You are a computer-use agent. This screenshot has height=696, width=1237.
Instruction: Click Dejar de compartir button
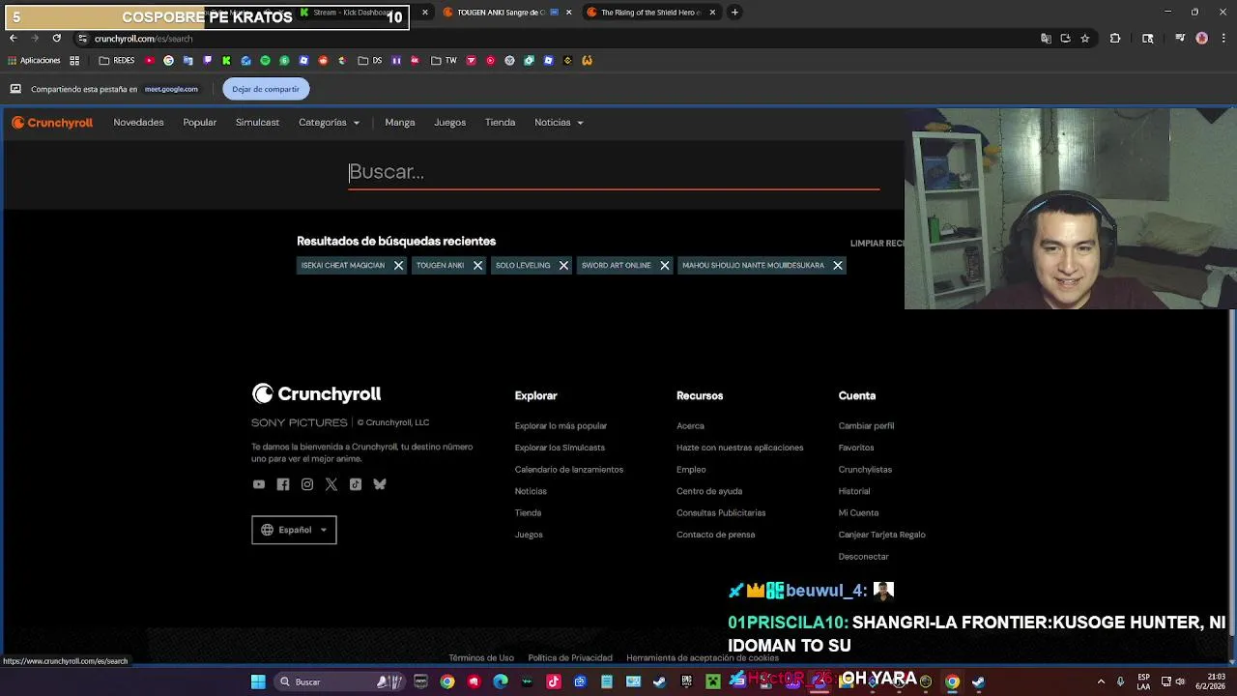[x=266, y=89]
